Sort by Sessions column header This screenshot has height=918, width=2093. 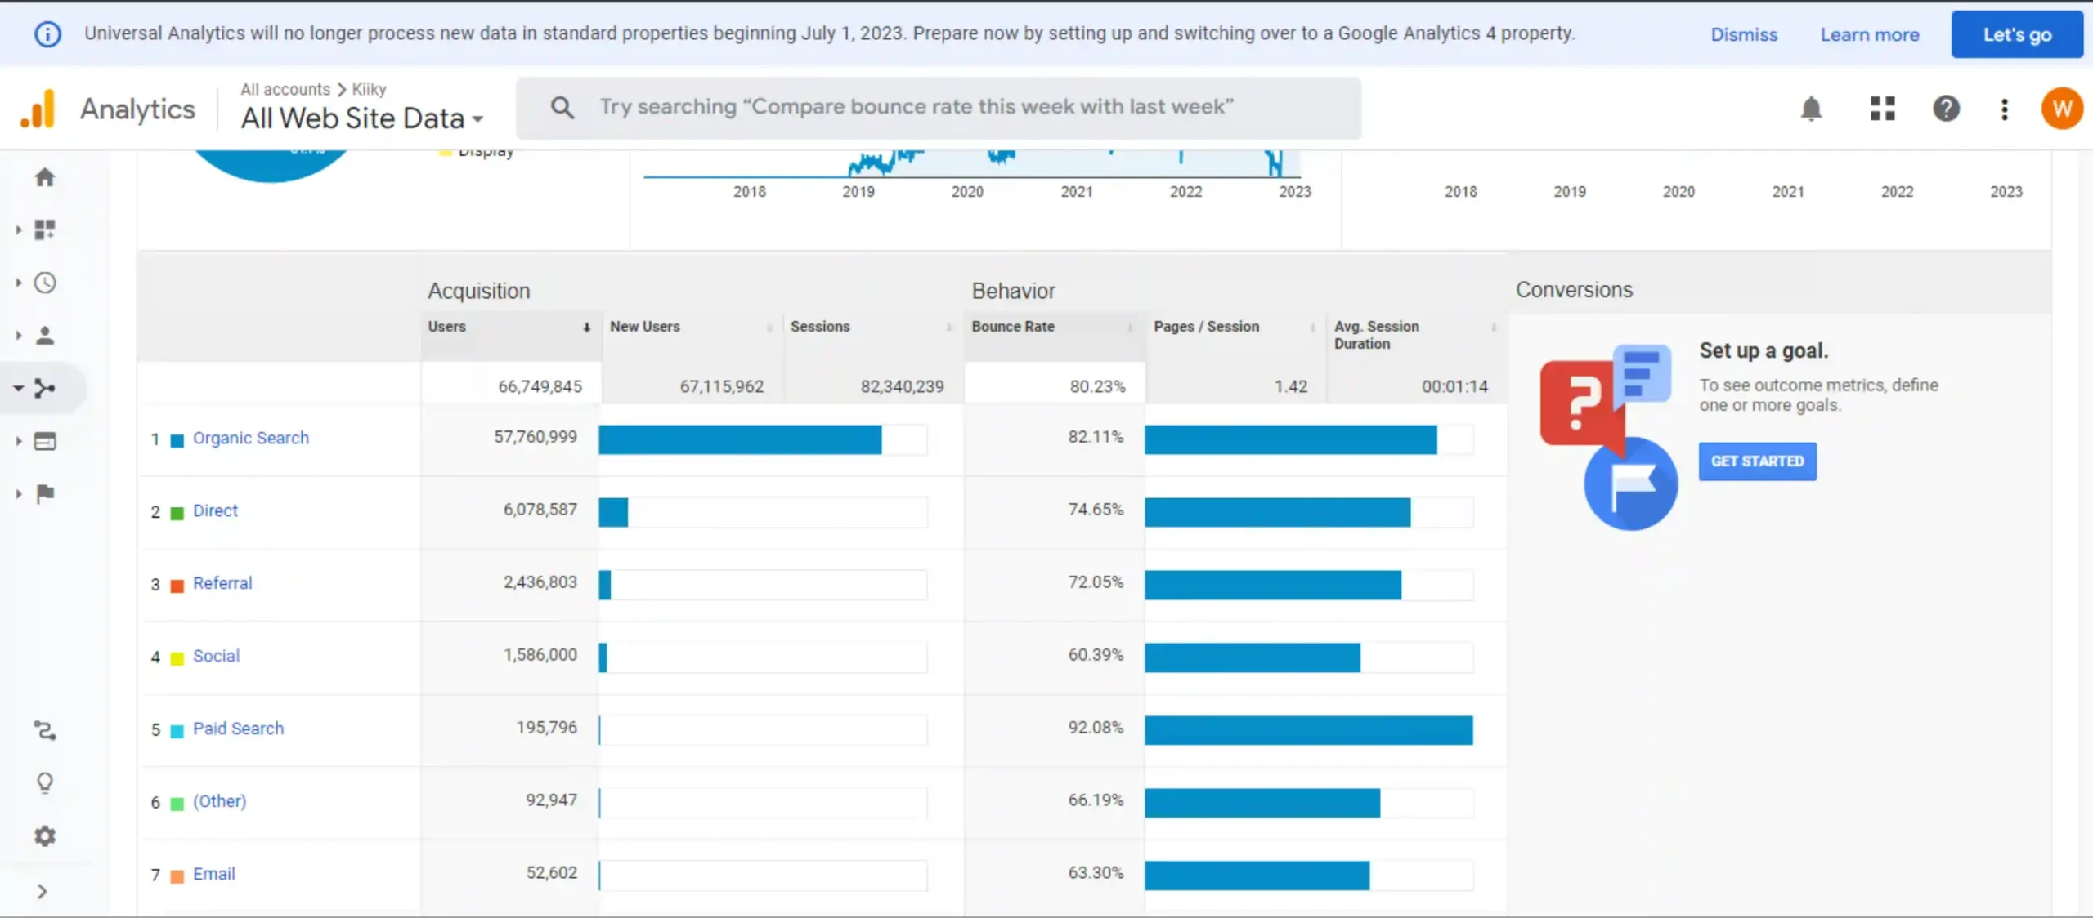click(x=820, y=327)
